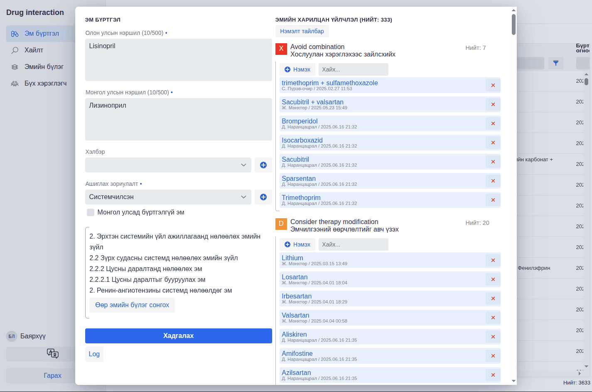This screenshot has height=392, width=592.
Task: Click the blue Хадгалах save button
Action: [178, 336]
